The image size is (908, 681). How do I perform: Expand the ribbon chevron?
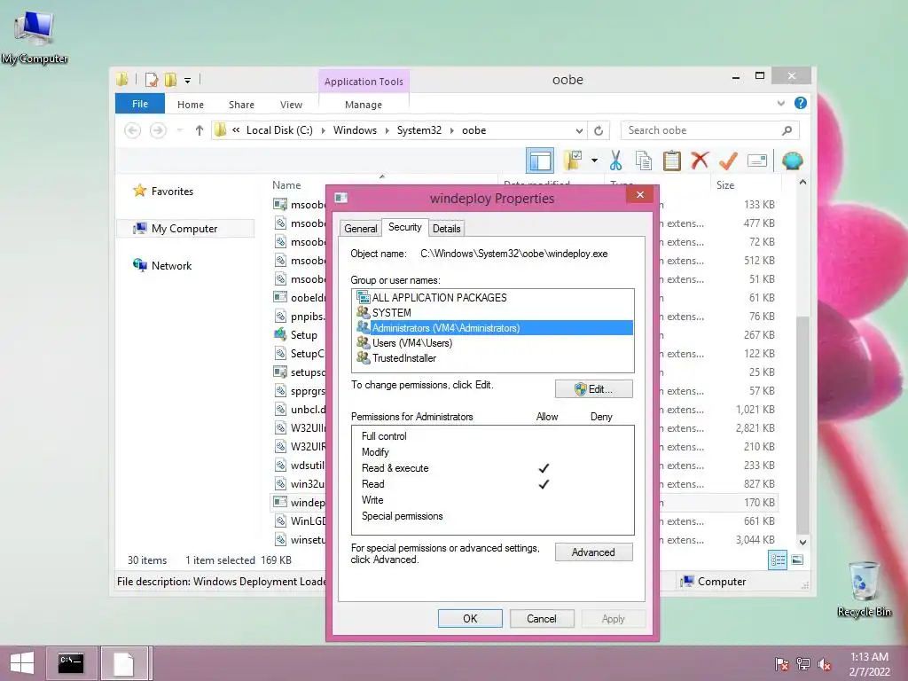tap(780, 103)
